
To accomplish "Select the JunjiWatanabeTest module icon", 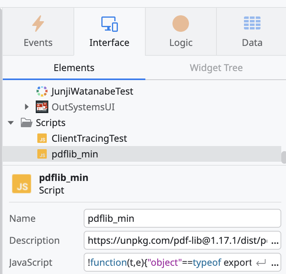I will click(42, 91).
